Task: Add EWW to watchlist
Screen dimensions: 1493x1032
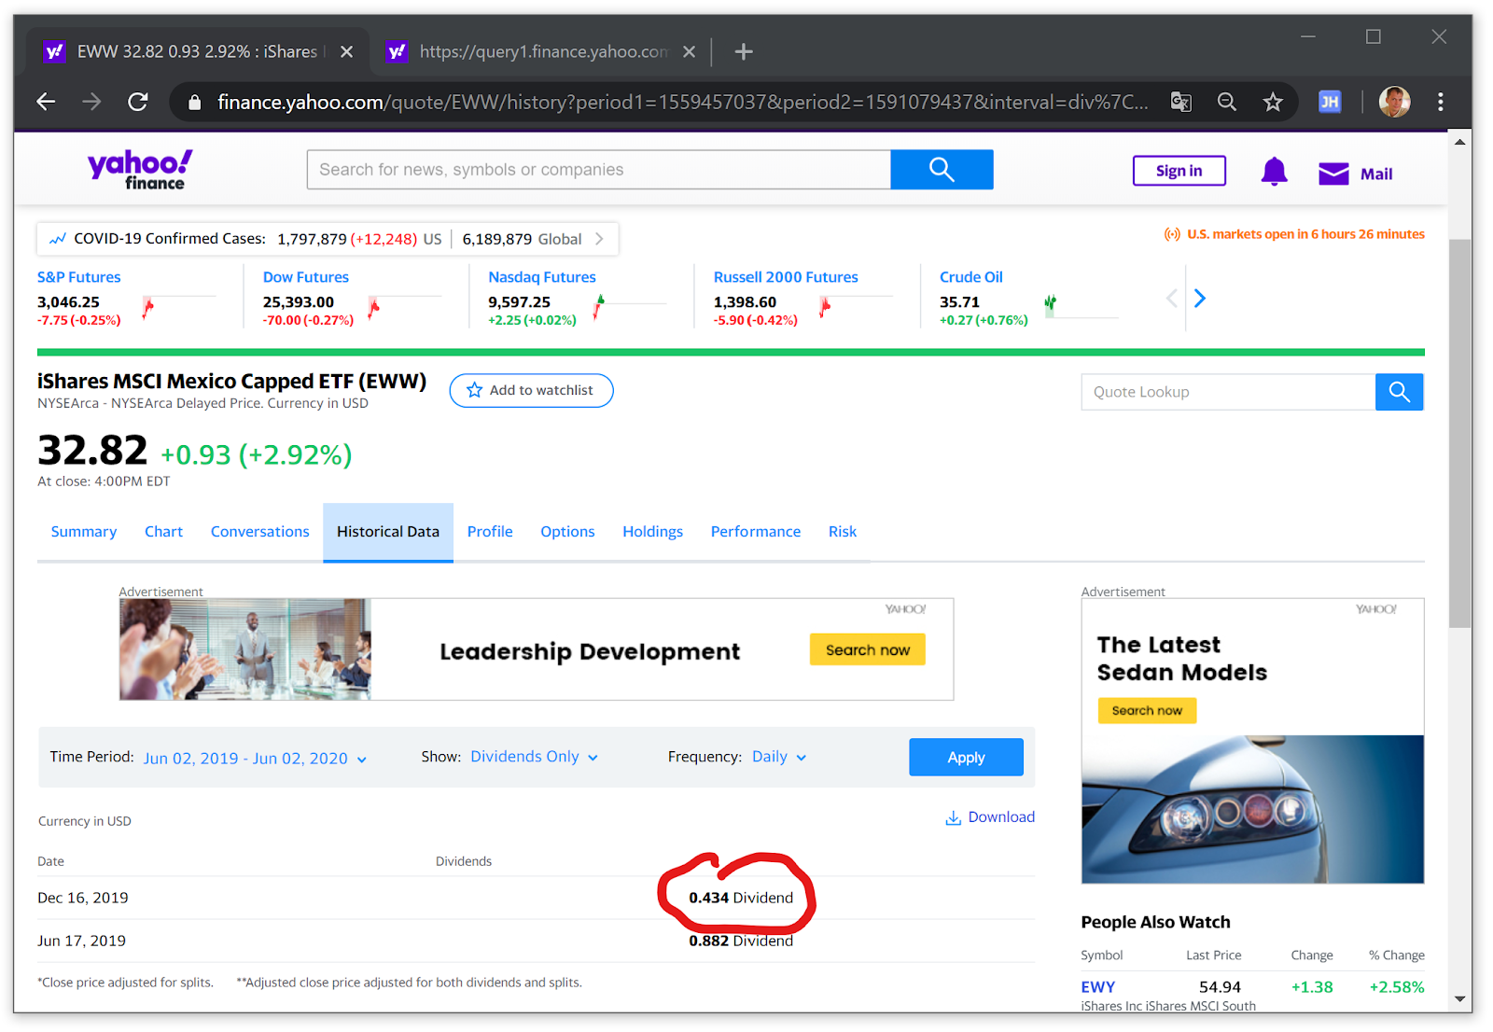Action: point(531,390)
